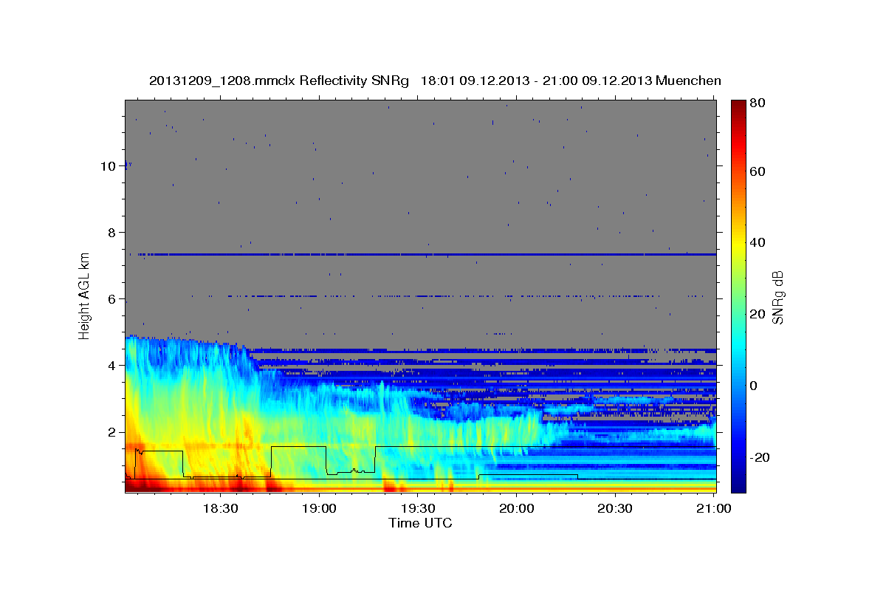The width and height of the screenshot is (886, 591).
Task: Click the 20:00 time axis tick label
Action: tap(516, 509)
